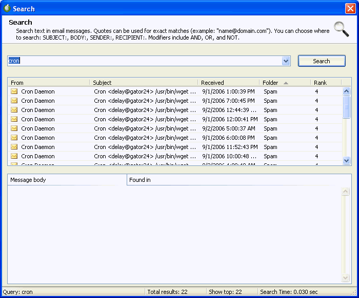Sort results by the Received column
359x298 pixels.
(229, 83)
